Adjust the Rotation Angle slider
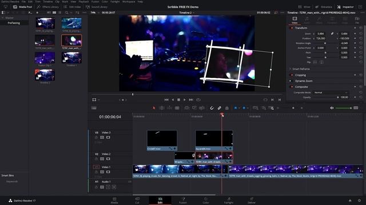 (x=325, y=43)
